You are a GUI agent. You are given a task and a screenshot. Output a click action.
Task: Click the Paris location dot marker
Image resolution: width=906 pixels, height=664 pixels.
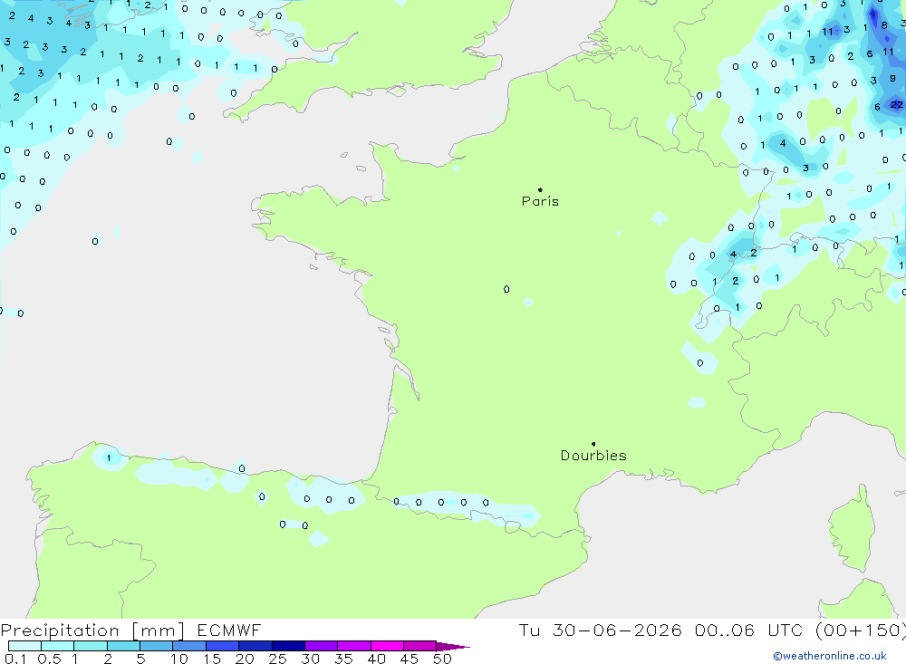pos(540,189)
